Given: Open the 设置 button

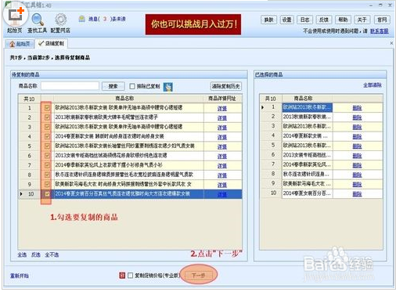Looking at the screenshot, I should click(286, 20).
